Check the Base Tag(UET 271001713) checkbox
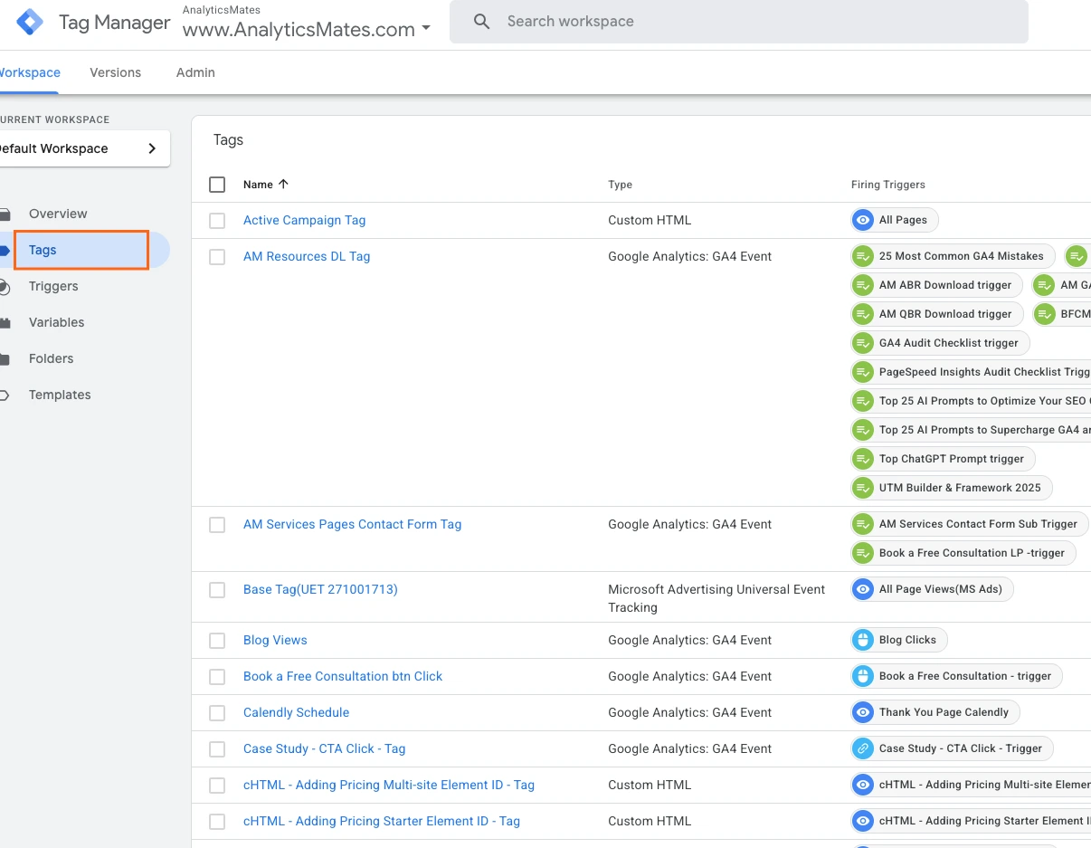 tap(217, 590)
